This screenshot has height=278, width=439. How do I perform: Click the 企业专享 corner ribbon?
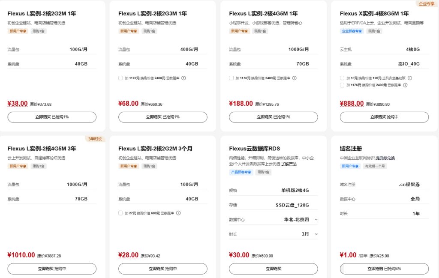(427, 3)
